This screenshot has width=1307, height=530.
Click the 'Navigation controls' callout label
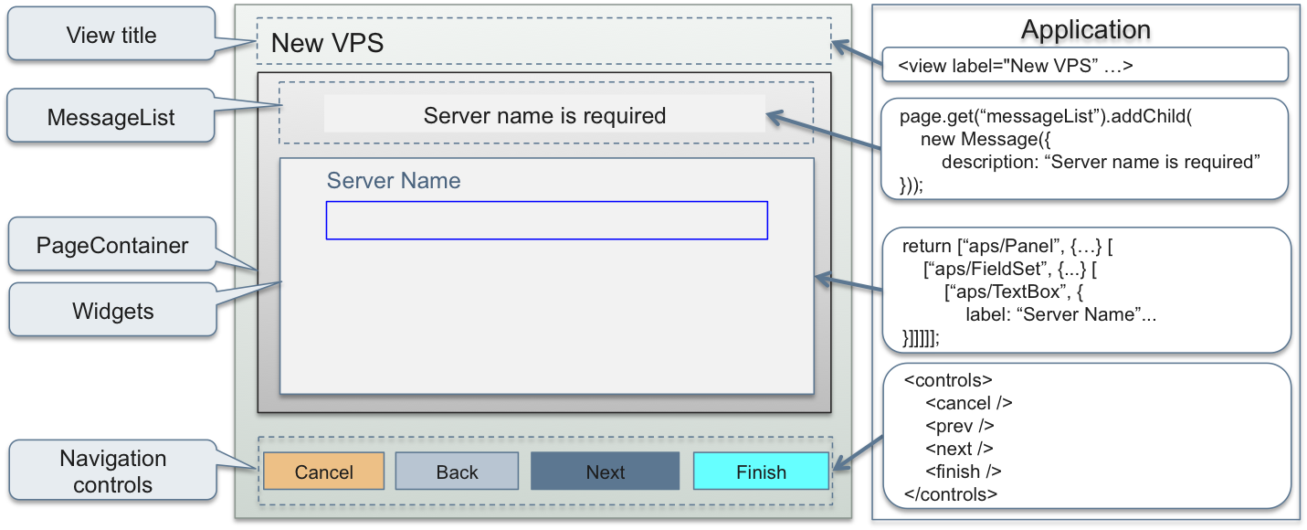(x=112, y=472)
